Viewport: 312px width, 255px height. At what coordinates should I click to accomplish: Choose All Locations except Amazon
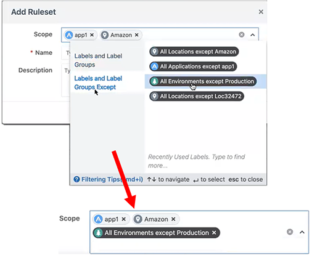click(x=194, y=52)
